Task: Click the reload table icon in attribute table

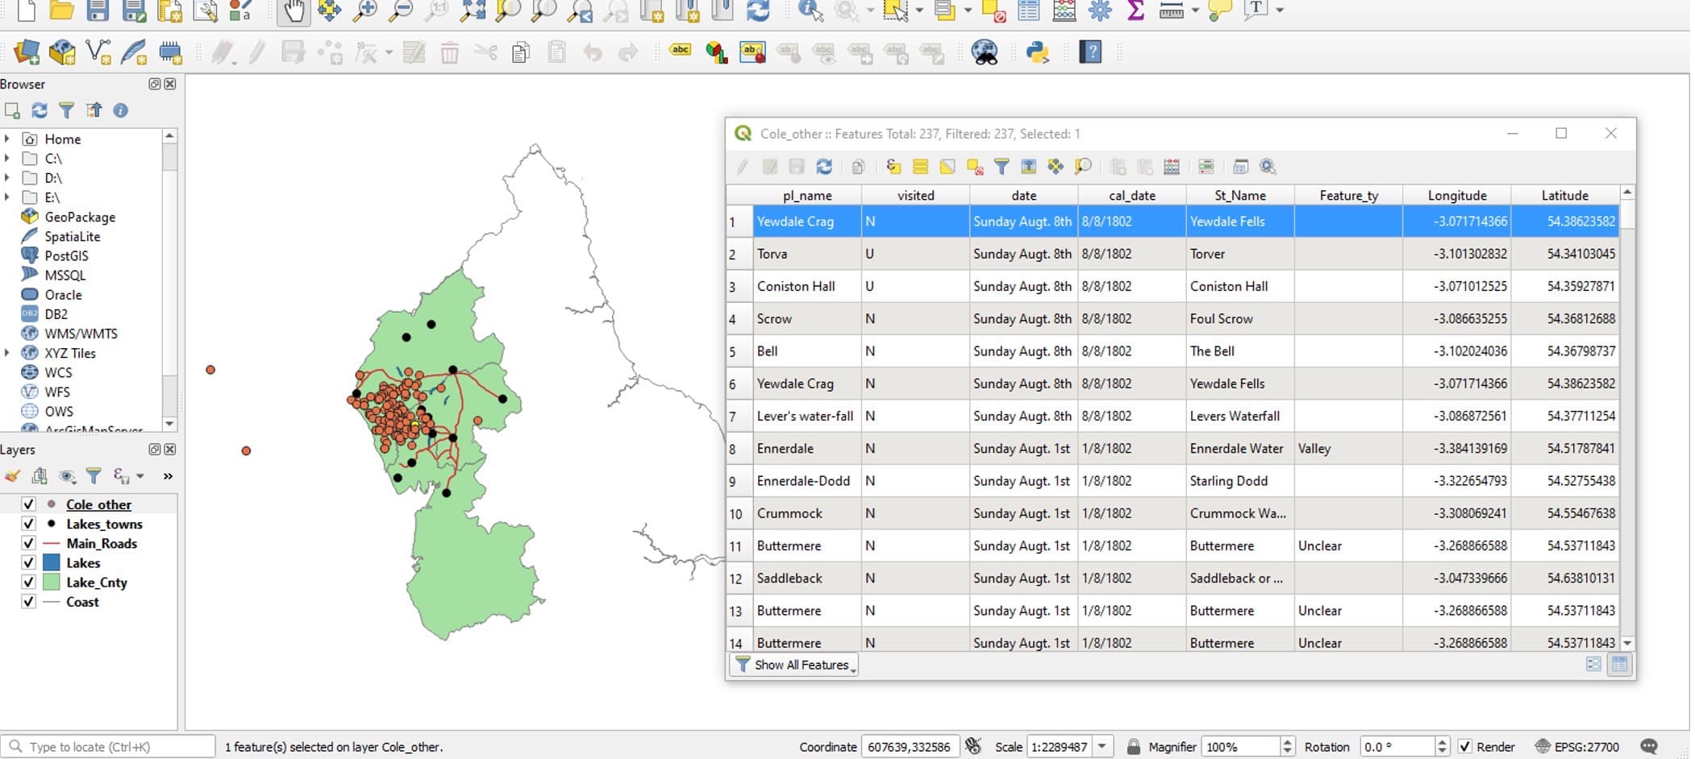Action: pyautogui.click(x=823, y=167)
